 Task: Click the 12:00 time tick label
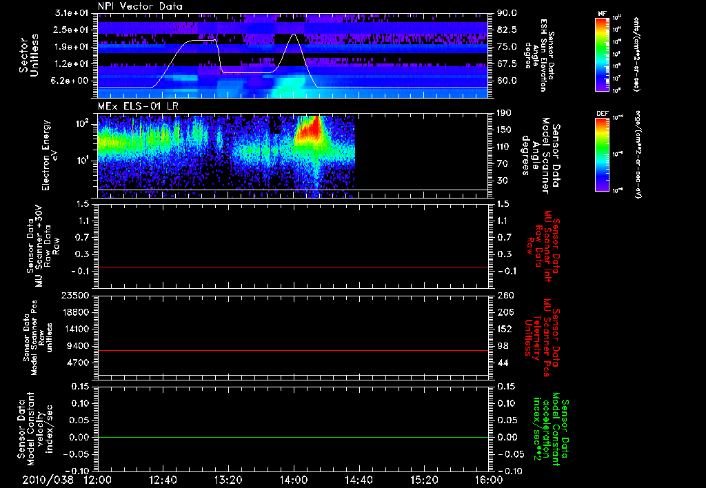(x=98, y=480)
